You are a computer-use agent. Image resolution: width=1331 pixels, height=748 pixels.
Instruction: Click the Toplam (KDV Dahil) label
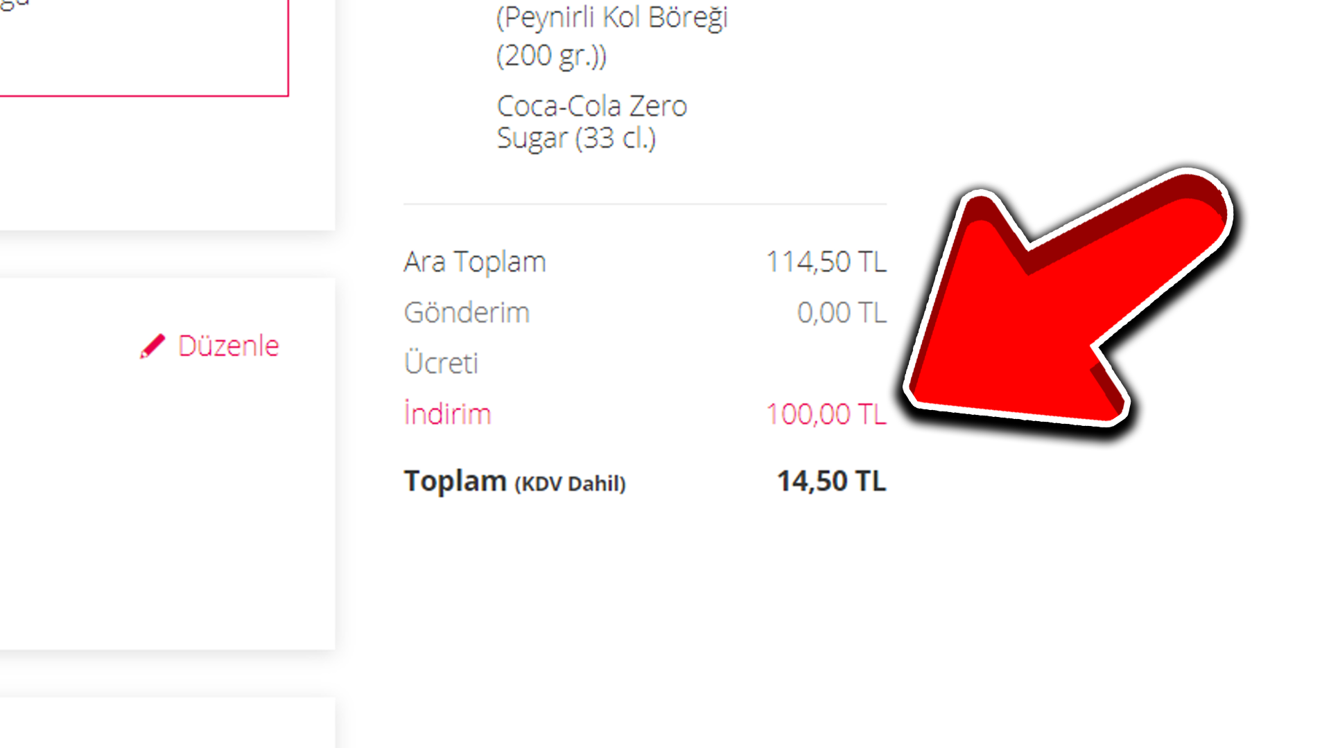[x=515, y=481]
